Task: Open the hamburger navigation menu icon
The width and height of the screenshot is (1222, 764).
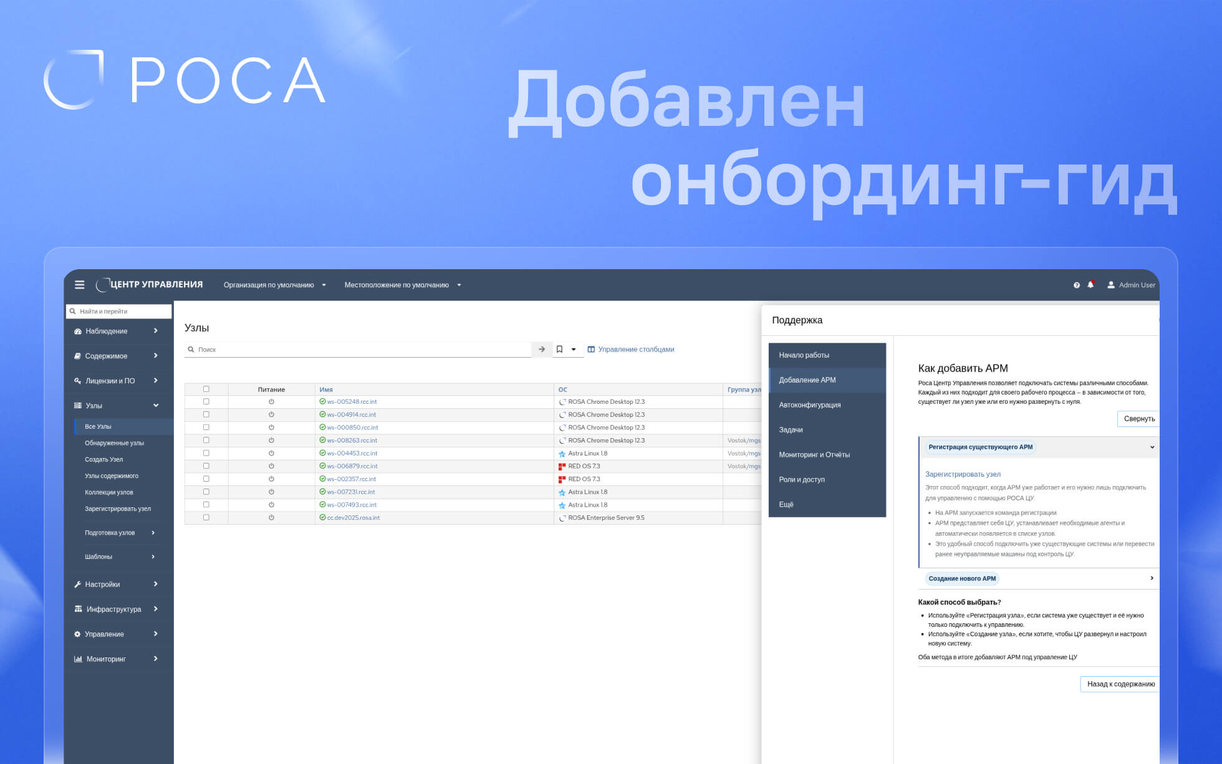Action: tap(79, 285)
